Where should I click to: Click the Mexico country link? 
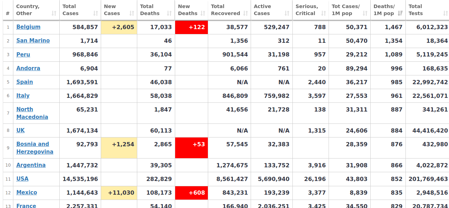[x=26, y=193]
